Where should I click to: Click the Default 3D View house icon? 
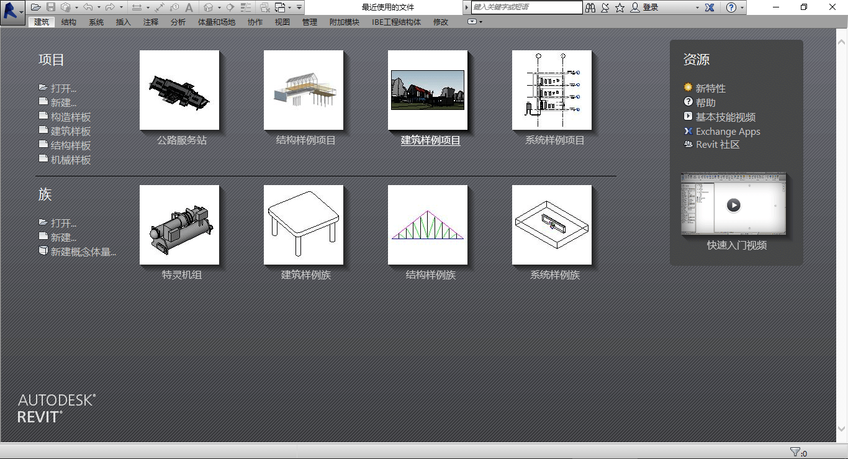point(208,7)
